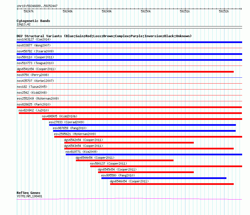Select the red nsv498905 loss bar

142,119
